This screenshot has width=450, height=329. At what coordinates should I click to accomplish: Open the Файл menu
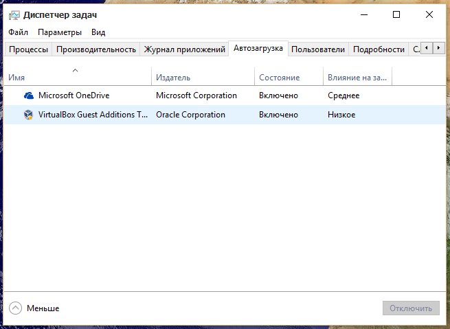[x=18, y=32]
